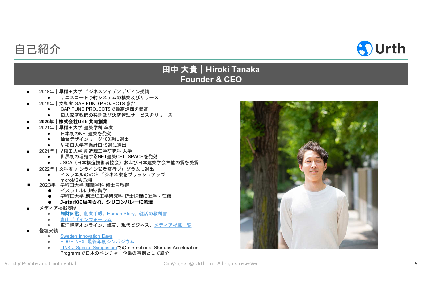
Task: Click the Strictly Private and Confidential footer
Action: 40,264
